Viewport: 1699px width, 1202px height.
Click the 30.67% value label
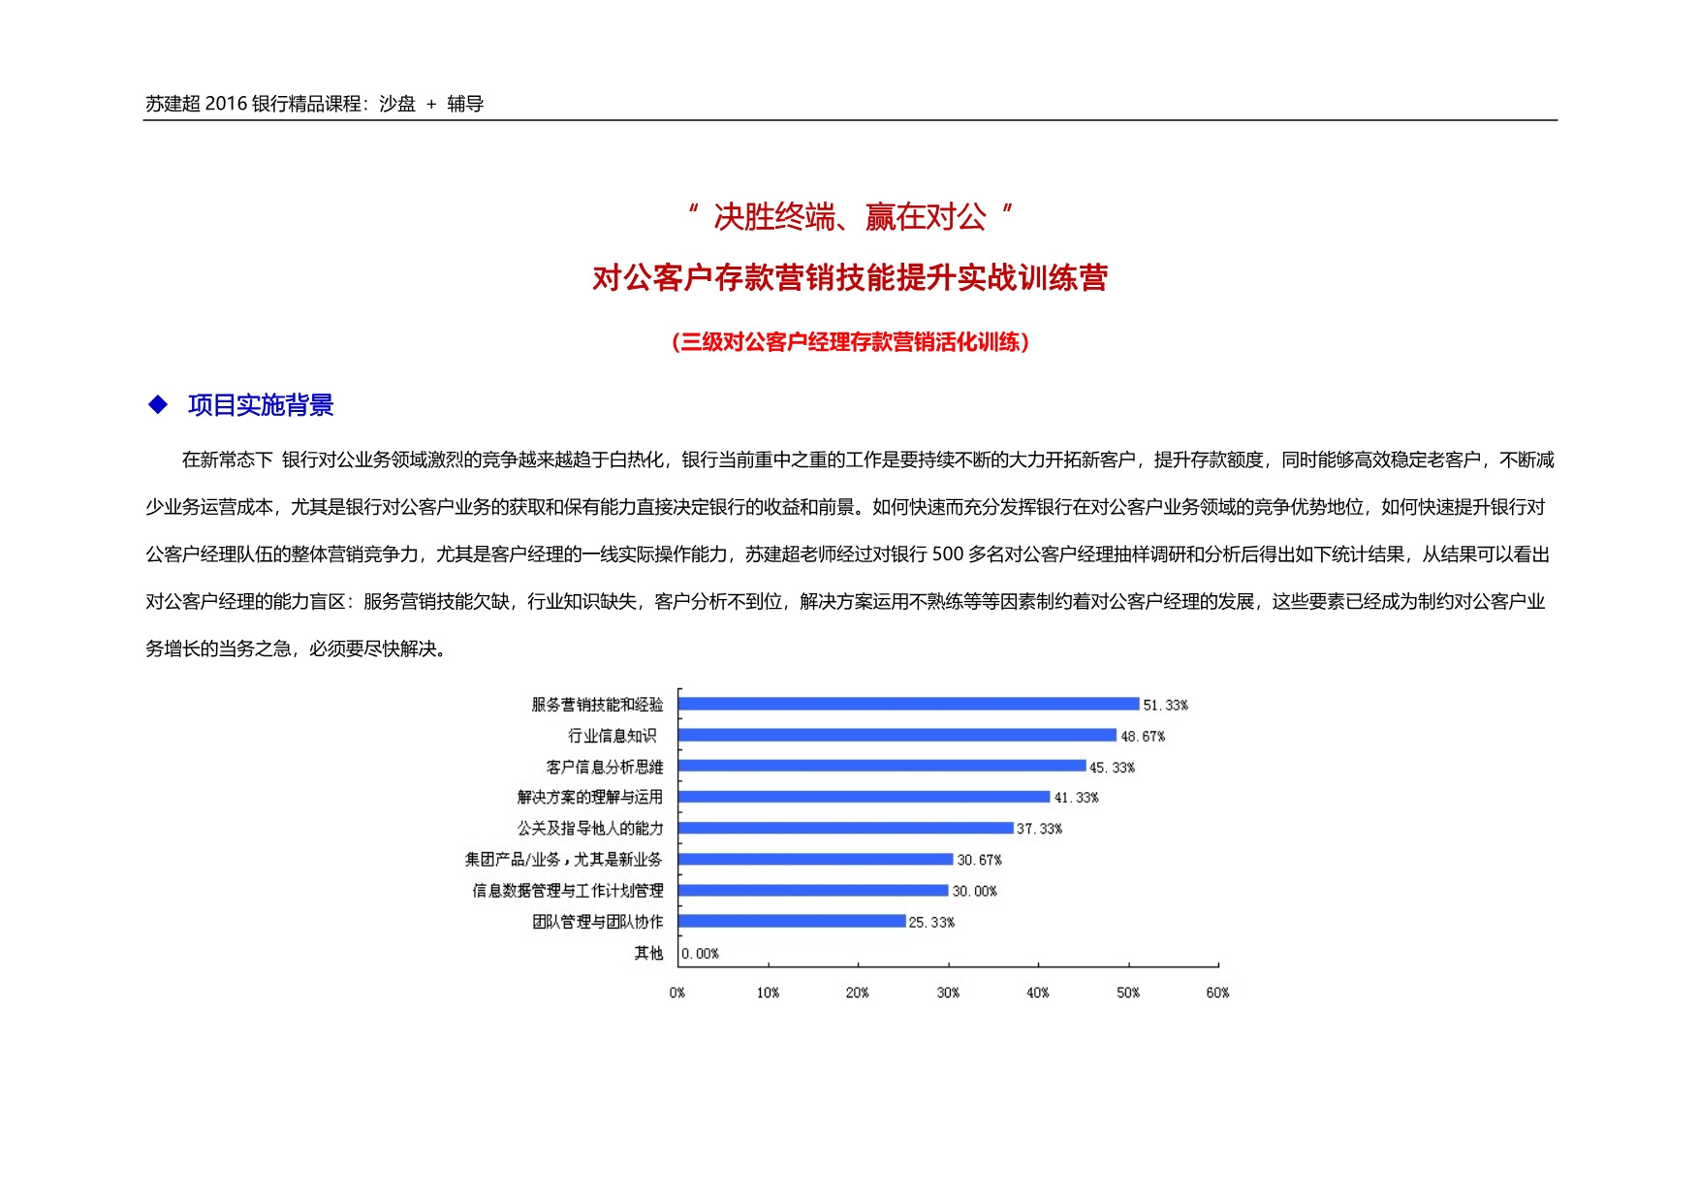[979, 860]
